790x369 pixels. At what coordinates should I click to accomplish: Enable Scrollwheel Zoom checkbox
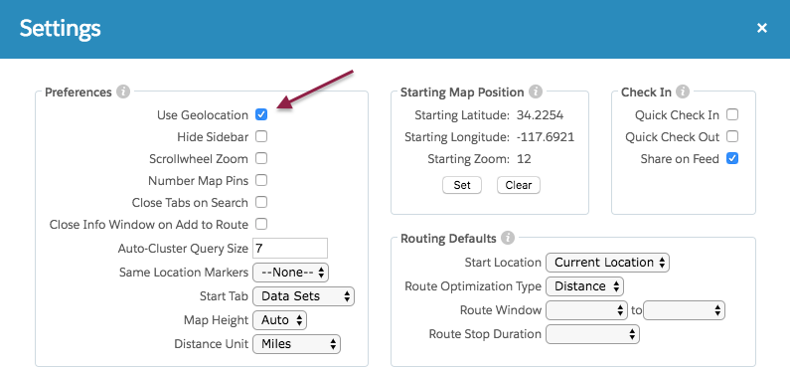[x=261, y=159]
